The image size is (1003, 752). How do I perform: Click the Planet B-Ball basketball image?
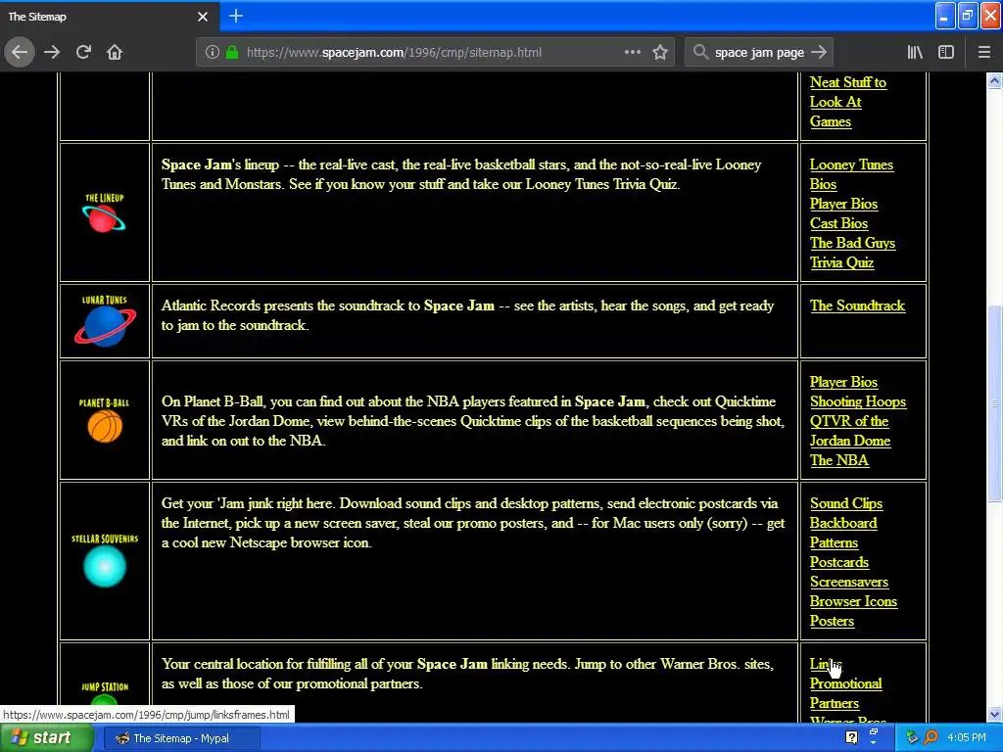104,420
